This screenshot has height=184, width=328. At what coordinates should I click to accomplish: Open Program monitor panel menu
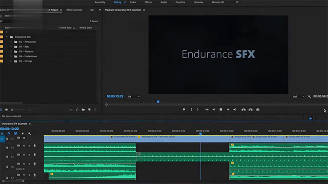coord(144,10)
